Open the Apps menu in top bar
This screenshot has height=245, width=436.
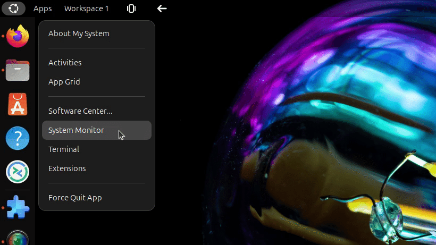[x=43, y=9]
